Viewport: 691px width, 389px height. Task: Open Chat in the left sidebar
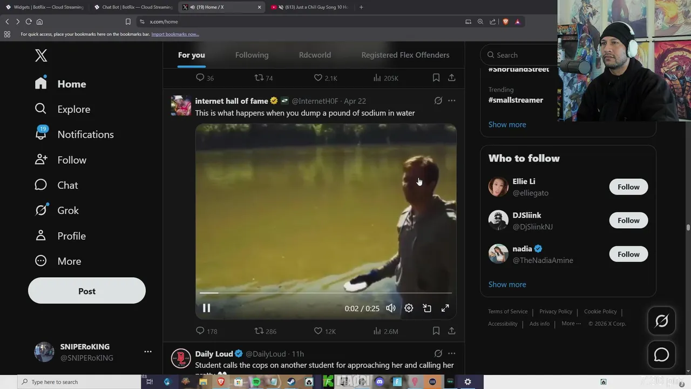[x=56, y=185]
